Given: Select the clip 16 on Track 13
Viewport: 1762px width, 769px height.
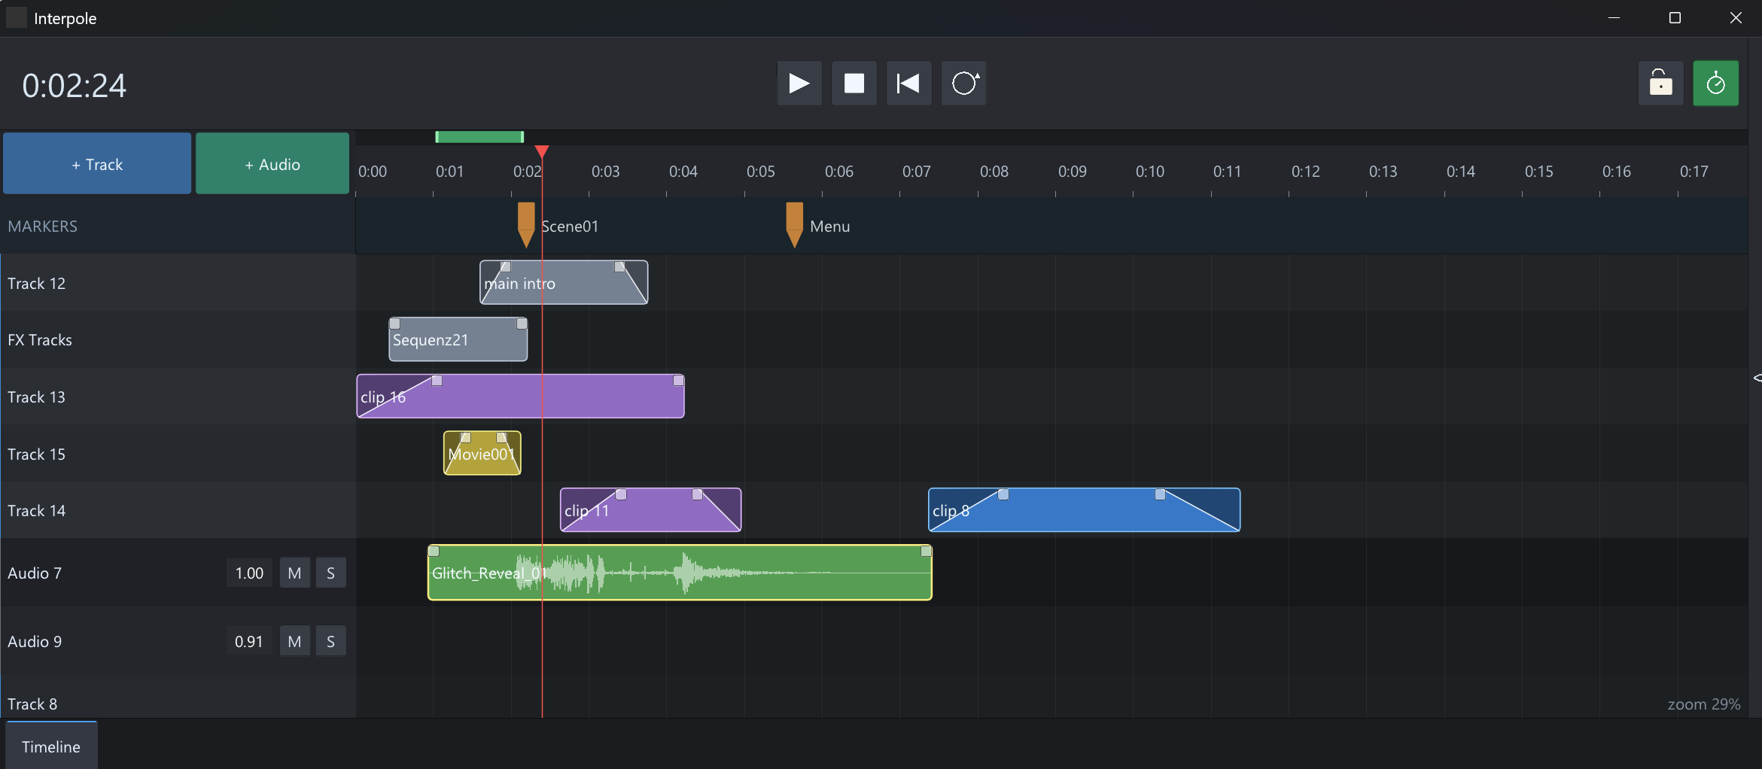Looking at the screenshot, I should (520, 397).
